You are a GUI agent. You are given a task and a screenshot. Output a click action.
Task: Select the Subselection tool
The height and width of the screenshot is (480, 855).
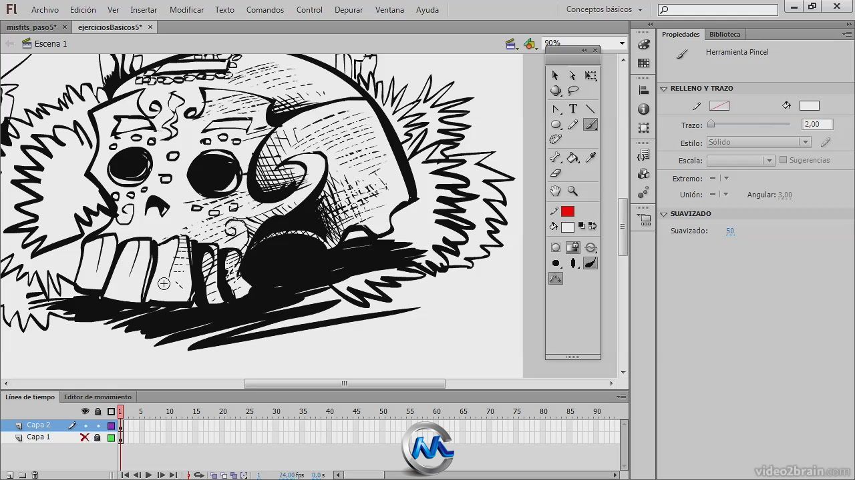(572, 75)
